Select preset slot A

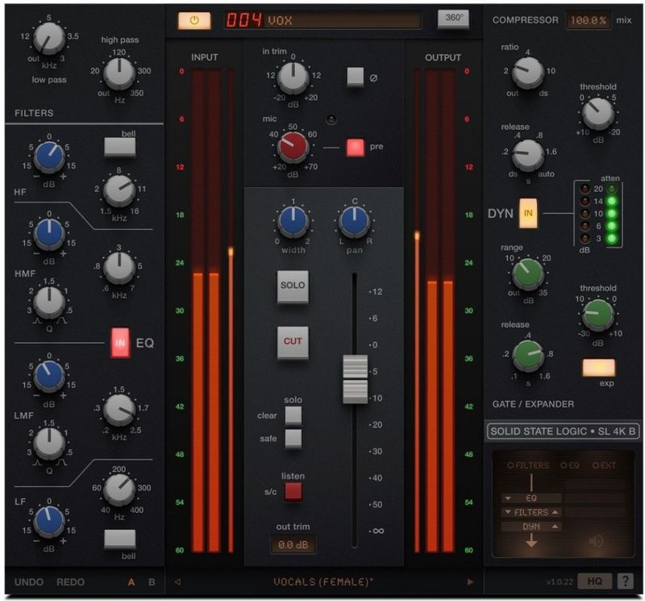[x=131, y=582]
